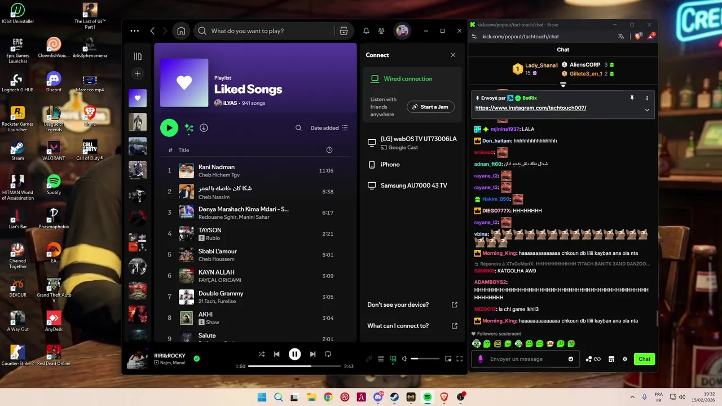This screenshot has width=722, height=406.
Task: Open Friend Activity icon
Action: pos(381,31)
